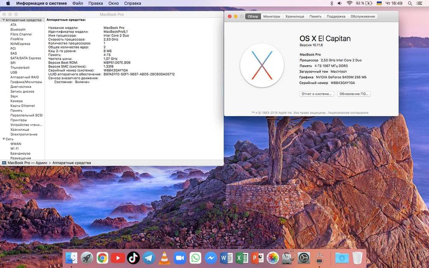Launch Microsoft PowerPoint from the dock
The image size is (429, 268).
257,258
